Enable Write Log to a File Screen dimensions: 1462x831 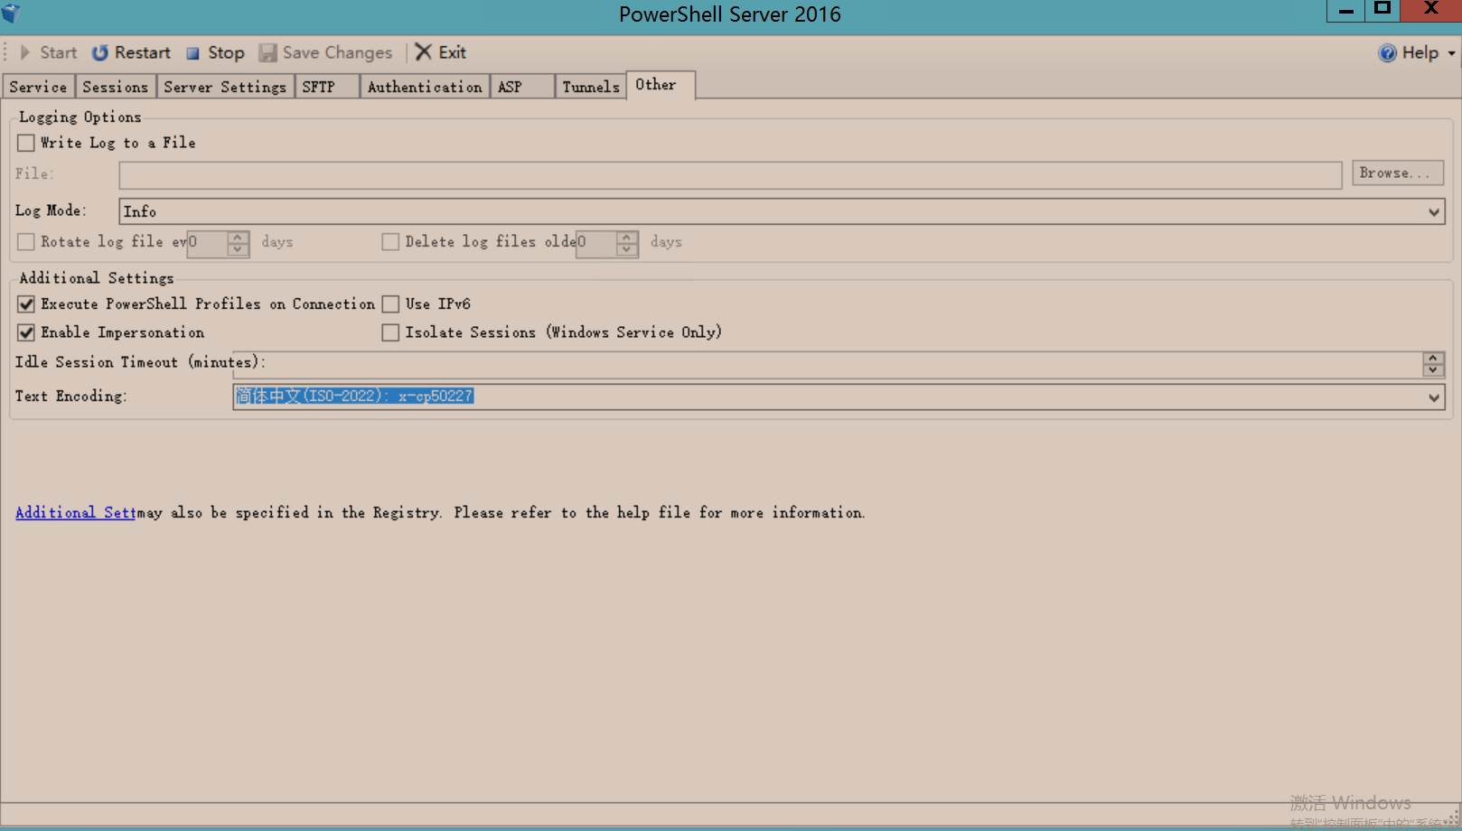[x=26, y=143]
